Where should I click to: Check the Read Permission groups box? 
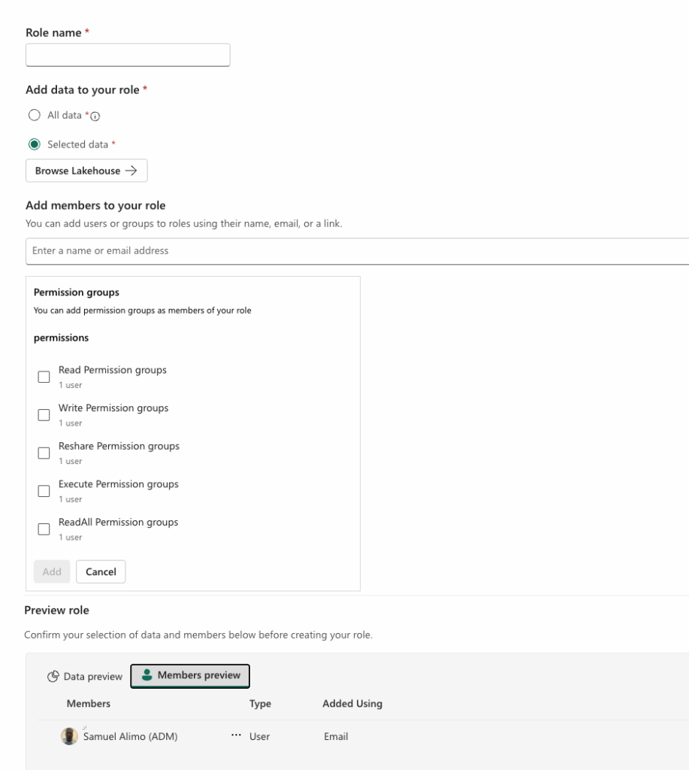(x=44, y=377)
